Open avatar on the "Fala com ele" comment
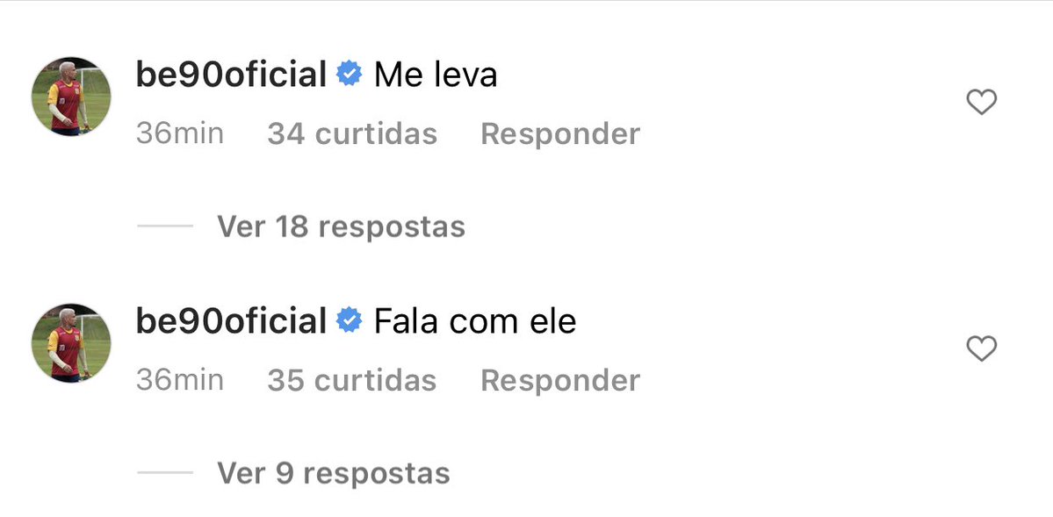This screenshot has height=517, width=1053. pyautogui.click(x=71, y=343)
